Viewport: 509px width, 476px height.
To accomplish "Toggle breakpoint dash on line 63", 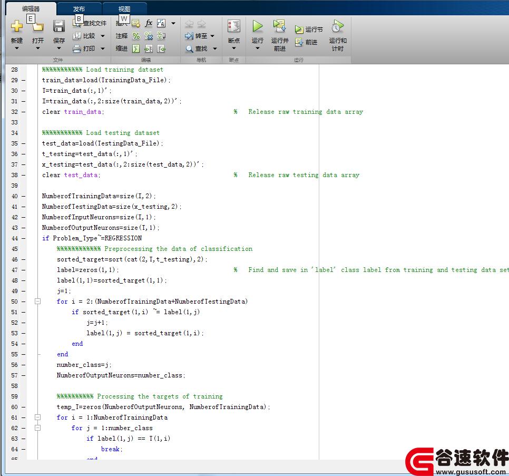I will click(23, 439).
